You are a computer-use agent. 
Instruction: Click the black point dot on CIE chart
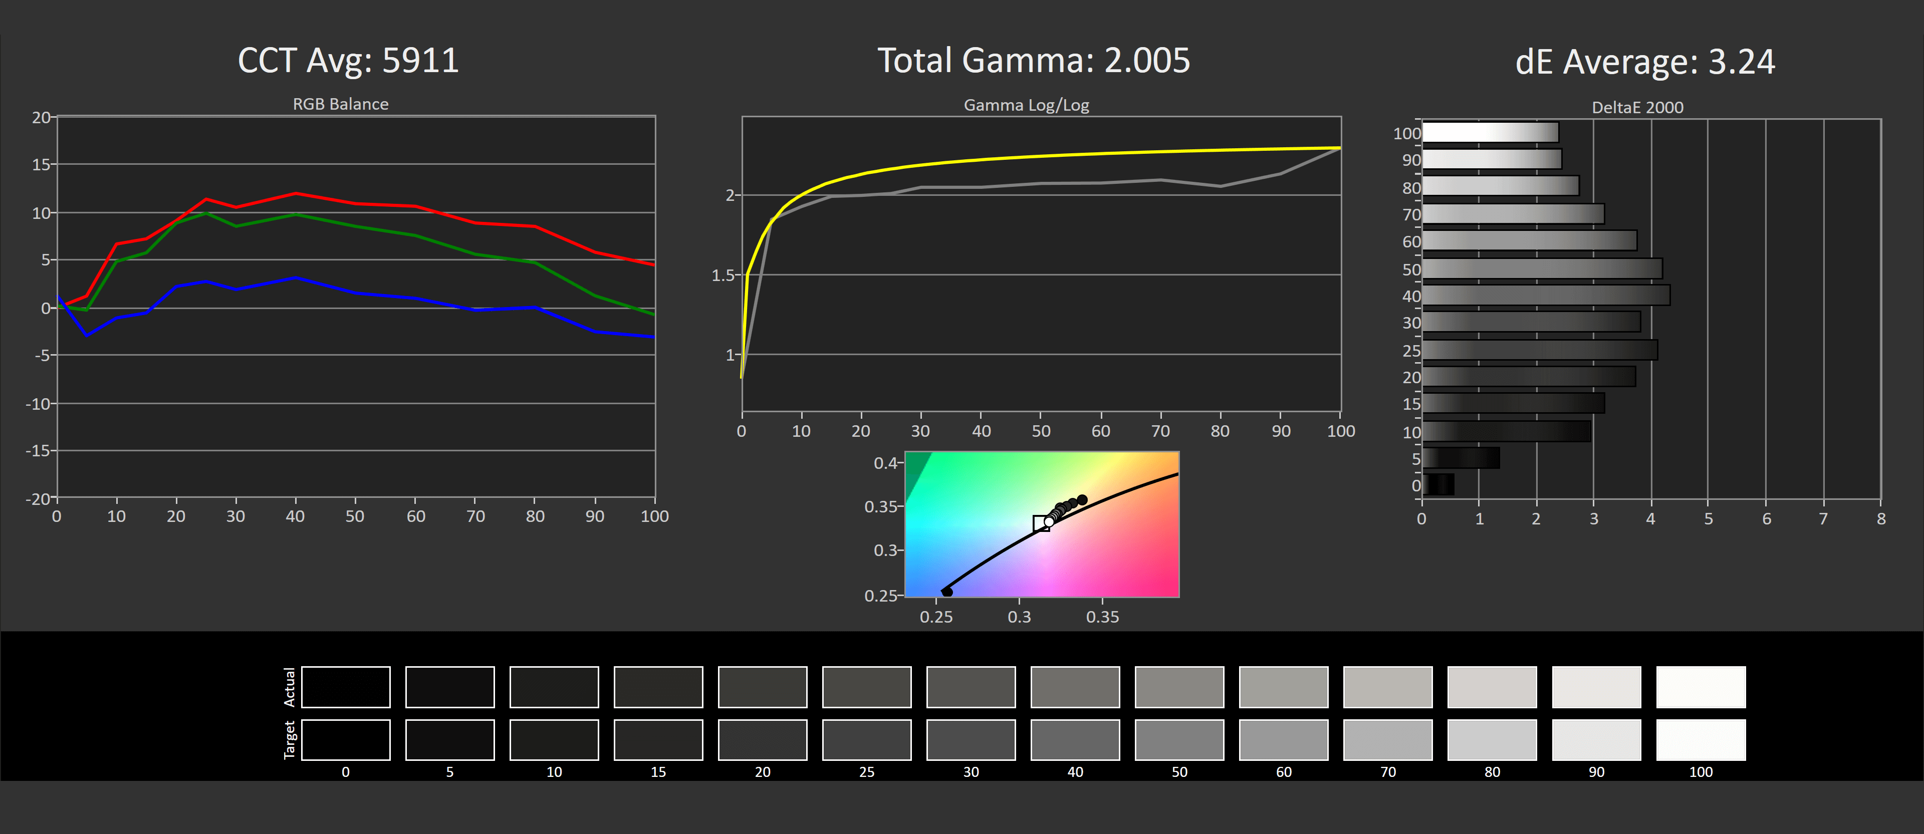coord(947,592)
